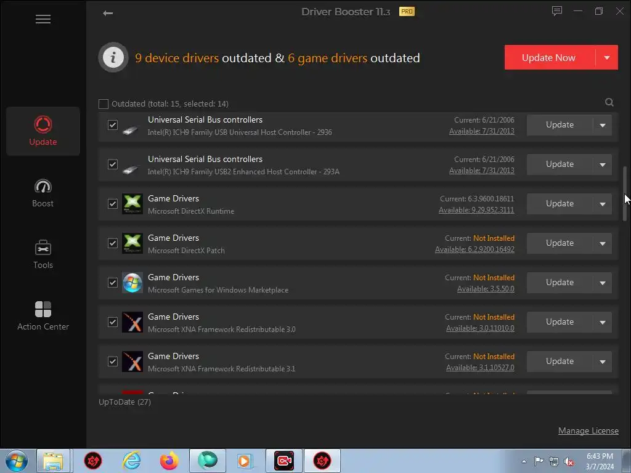Update XNA Framework Redistributable 3.0
The height and width of the screenshot is (473, 631).
point(560,322)
